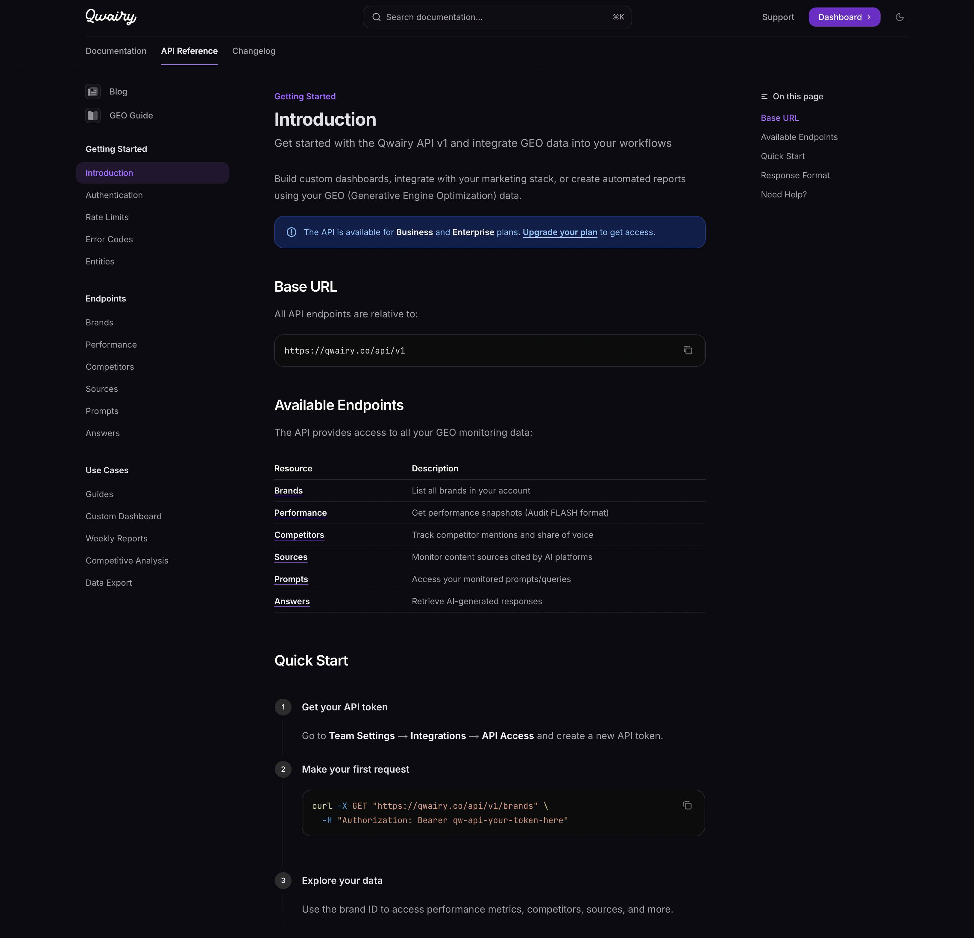This screenshot has height=938, width=974.
Task: Copy the curl request code snippet
Action: 687,805
